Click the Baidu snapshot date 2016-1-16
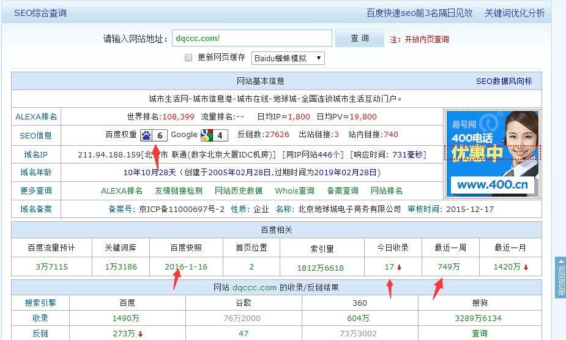566x340 pixels. click(x=186, y=267)
